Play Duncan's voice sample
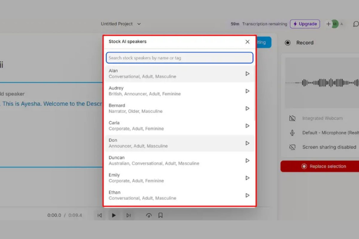Viewport: 359px width, 239px height. click(247, 161)
